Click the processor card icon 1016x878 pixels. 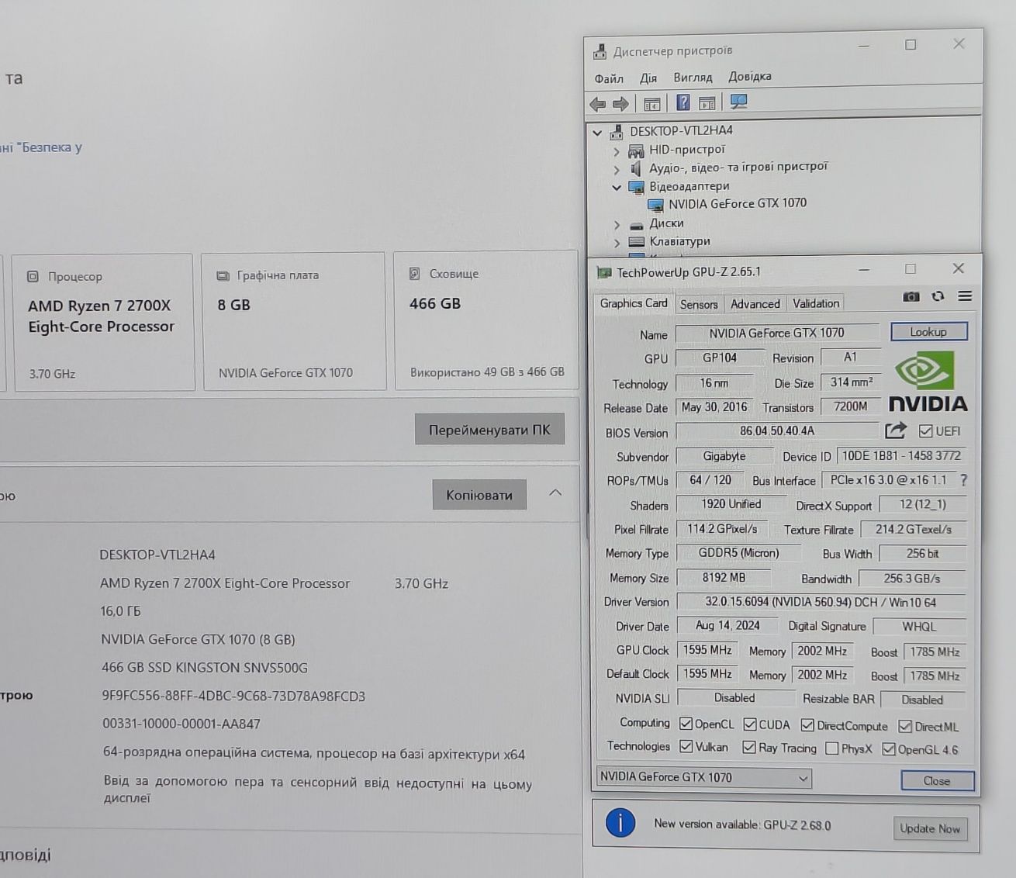(33, 276)
